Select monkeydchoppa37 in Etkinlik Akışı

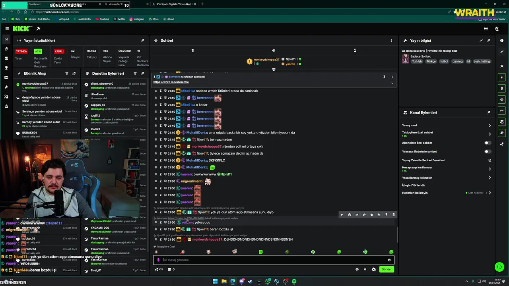point(35,84)
